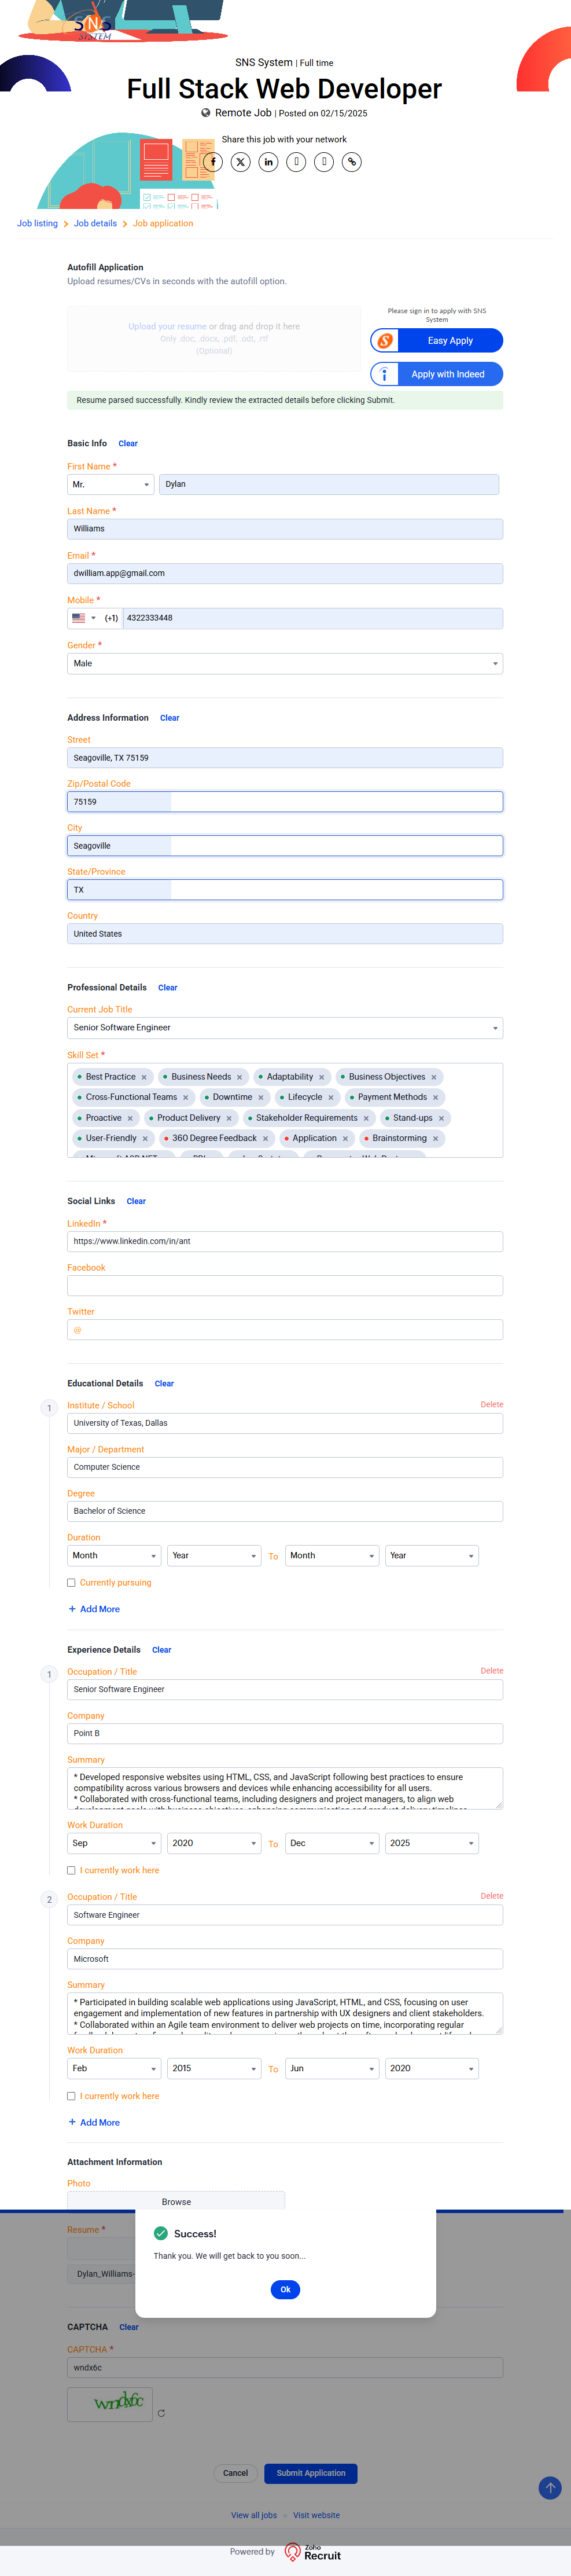571x2576 pixels.
Task: Go to Job listing breadcrumb
Action: pos(37,224)
